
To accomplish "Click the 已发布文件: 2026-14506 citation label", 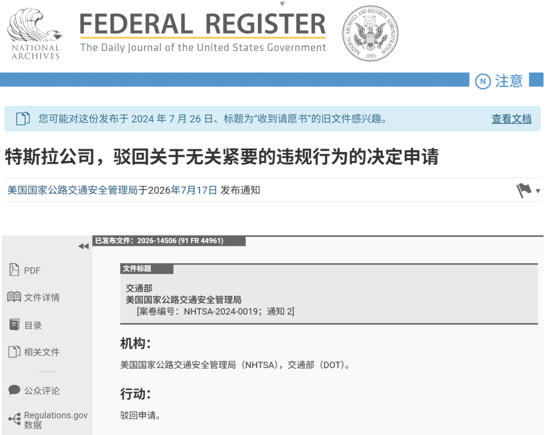I will [x=169, y=240].
